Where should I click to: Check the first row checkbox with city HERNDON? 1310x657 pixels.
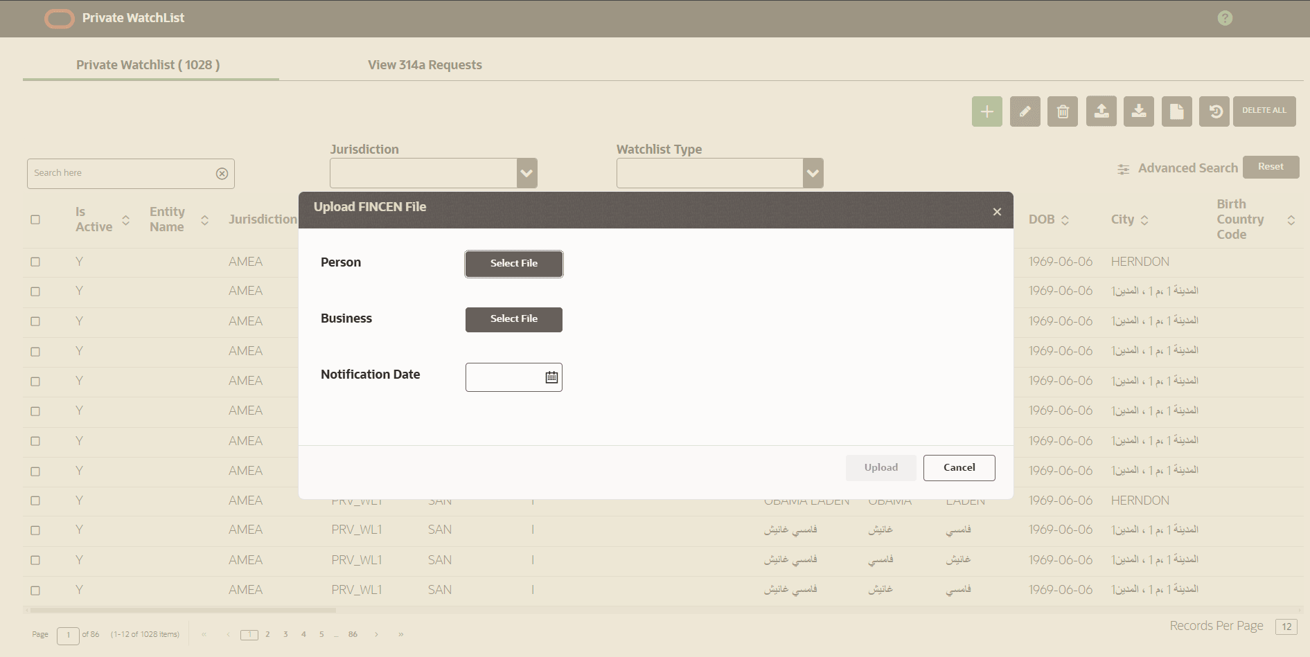pyautogui.click(x=35, y=262)
